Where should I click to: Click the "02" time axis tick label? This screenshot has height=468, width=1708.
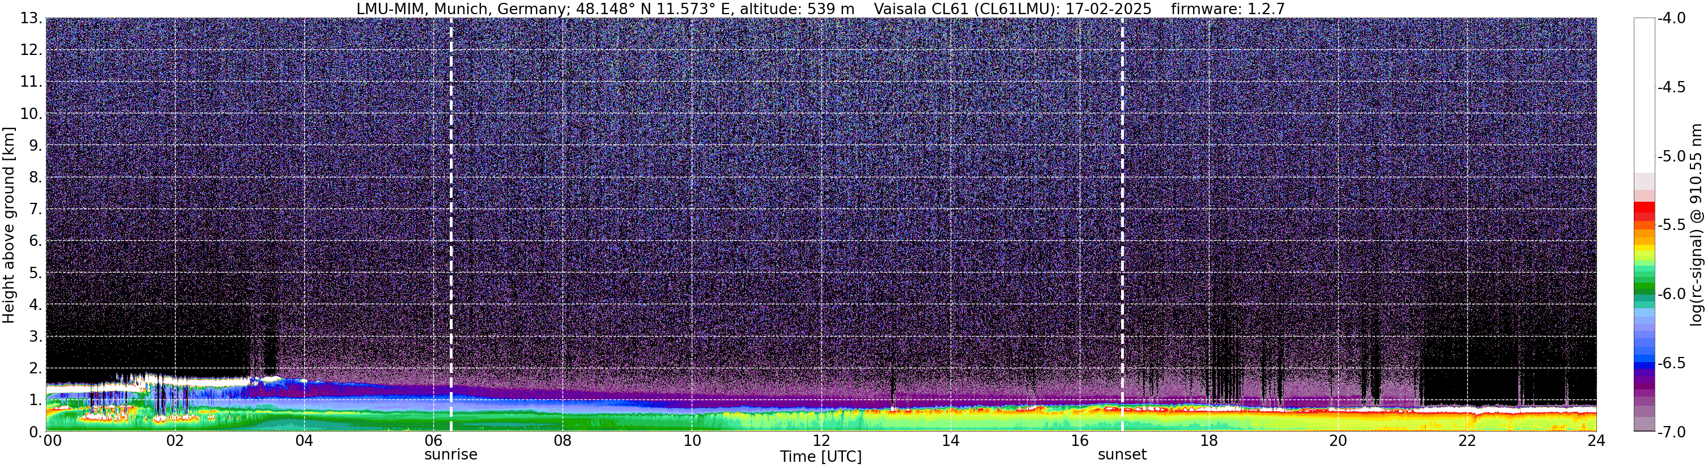[175, 441]
